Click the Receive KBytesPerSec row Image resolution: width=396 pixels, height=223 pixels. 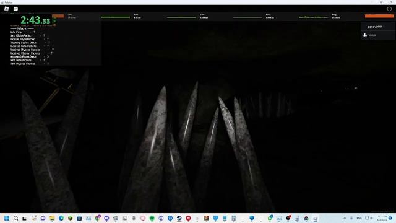pos(29,39)
